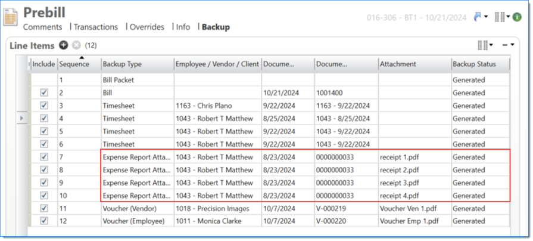Image resolution: width=533 pixels, height=241 pixels.
Task: Click the Line Items column chooser icon
Action: (x=484, y=45)
